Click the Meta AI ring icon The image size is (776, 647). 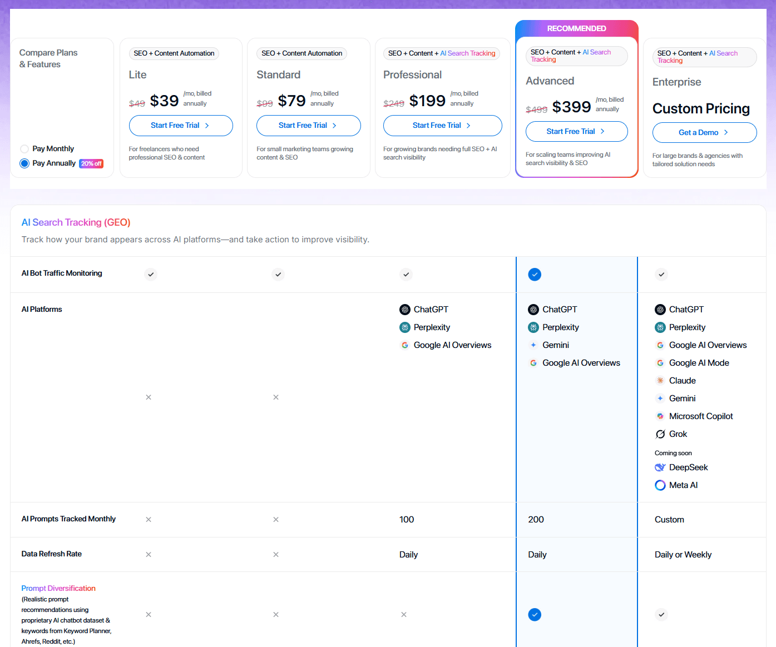(x=660, y=485)
